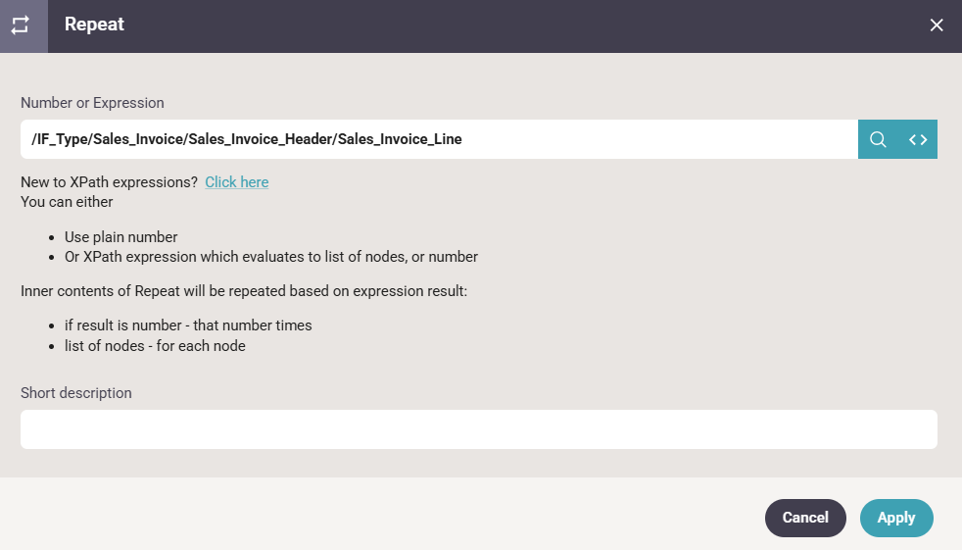Open the 'Click here' XPath help link
Viewport: 962px width, 550px height.
(236, 182)
